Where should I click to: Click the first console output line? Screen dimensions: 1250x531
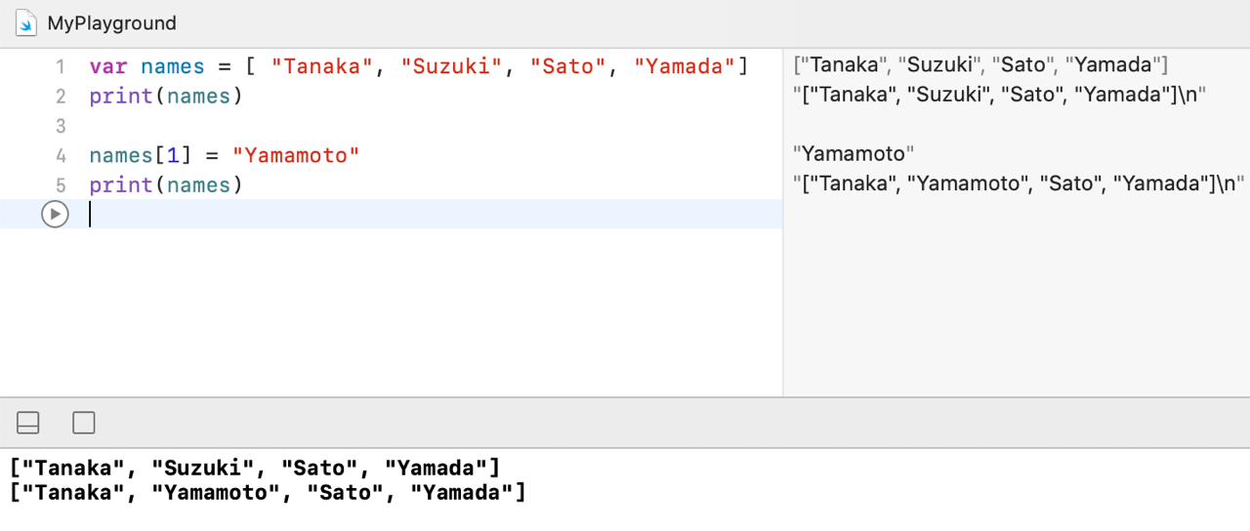coord(255,469)
